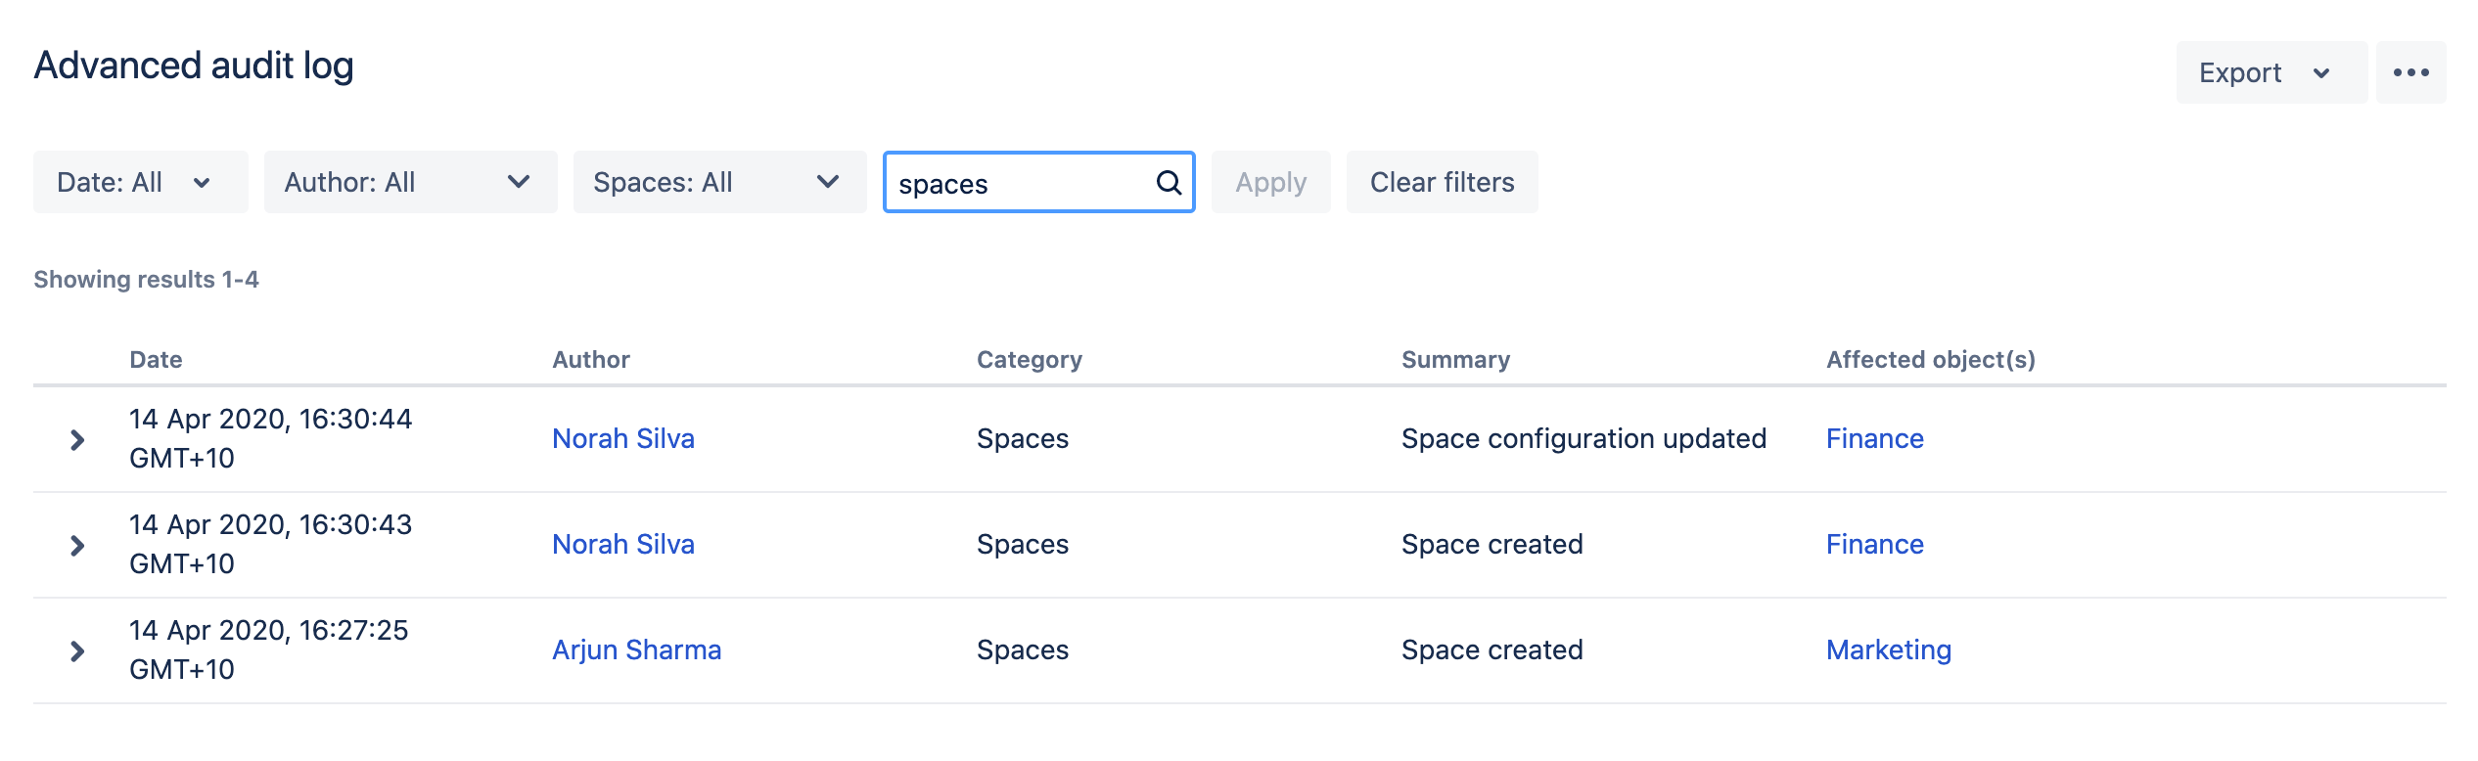Open Norah Silva link in first row
This screenshot has height=761, width=2478.
(623, 438)
